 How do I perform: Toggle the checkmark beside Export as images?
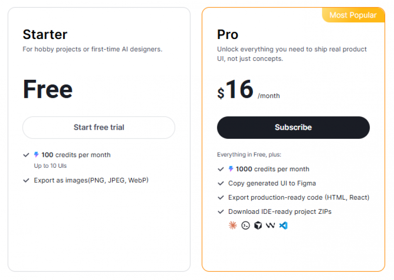click(x=26, y=180)
